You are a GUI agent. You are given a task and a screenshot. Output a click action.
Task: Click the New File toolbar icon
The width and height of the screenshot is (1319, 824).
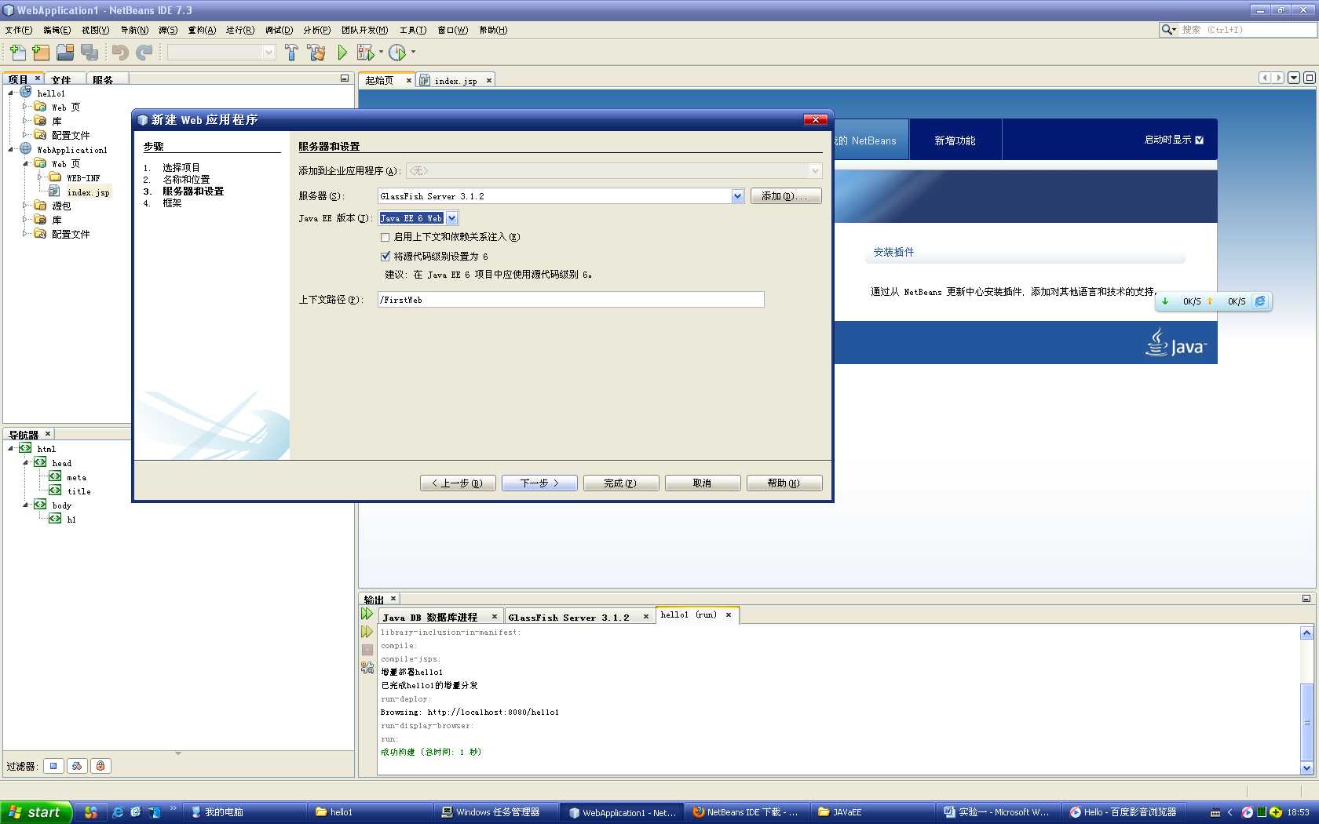pyautogui.click(x=17, y=53)
